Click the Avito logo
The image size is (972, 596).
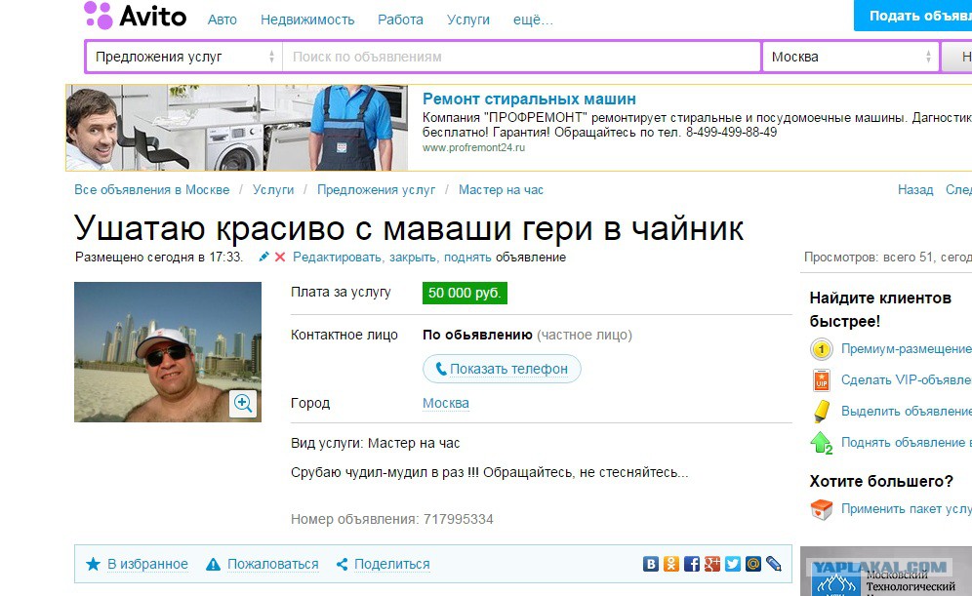(x=135, y=17)
